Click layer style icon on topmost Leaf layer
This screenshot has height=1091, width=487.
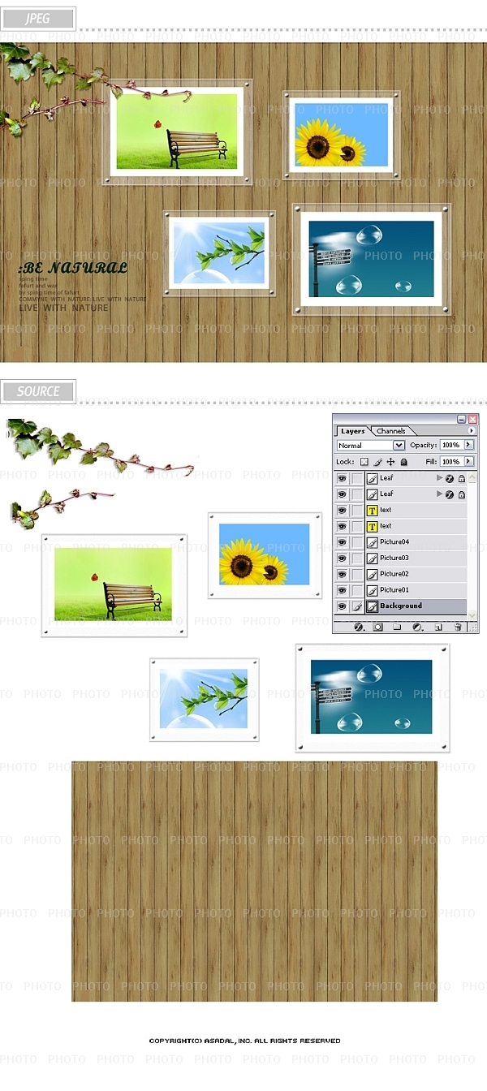(x=450, y=479)
